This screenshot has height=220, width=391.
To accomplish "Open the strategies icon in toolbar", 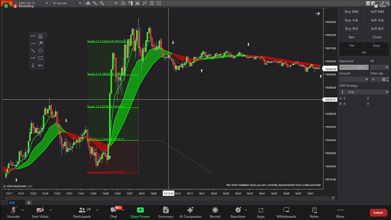I will (152, 3).
